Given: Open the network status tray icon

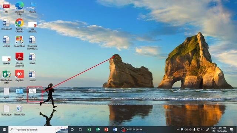Looking at the screenshot, I should (x=198, y=130).
